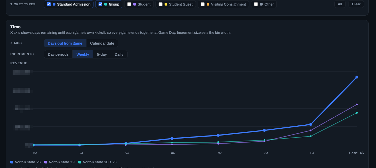Viewport: 376px width, 168px height.
Task: Click Norfolk State SEC '26 legend entry
Action: click(x=98, y=162)
